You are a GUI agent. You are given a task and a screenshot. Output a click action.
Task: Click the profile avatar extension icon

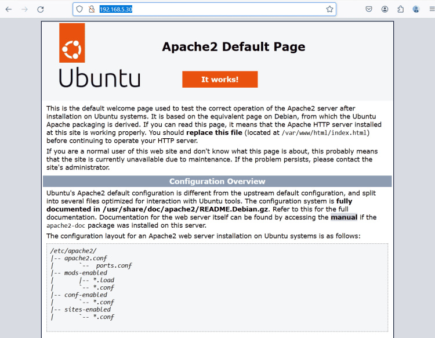click(416, 9)
